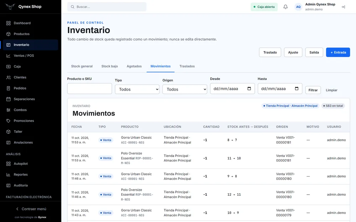The image size is (356, 222).
Task: Switch to Stock general tab
Action: click(82, 66)
